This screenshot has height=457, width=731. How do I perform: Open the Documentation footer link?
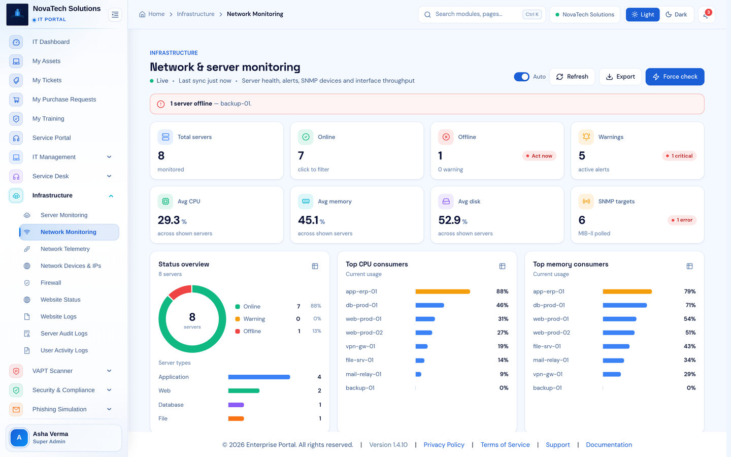609,445
